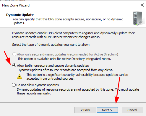Go back with the '< Back' button

coord(85,110)
